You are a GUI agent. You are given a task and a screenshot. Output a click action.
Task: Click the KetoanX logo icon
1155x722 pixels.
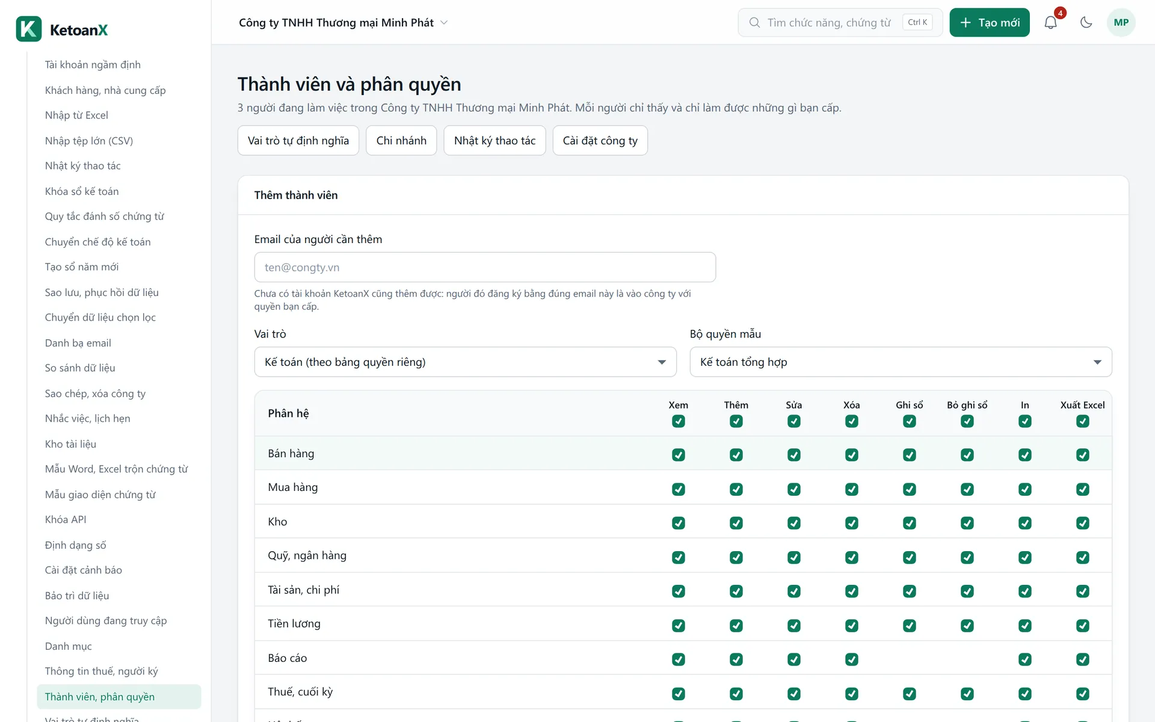click(29, 29)
